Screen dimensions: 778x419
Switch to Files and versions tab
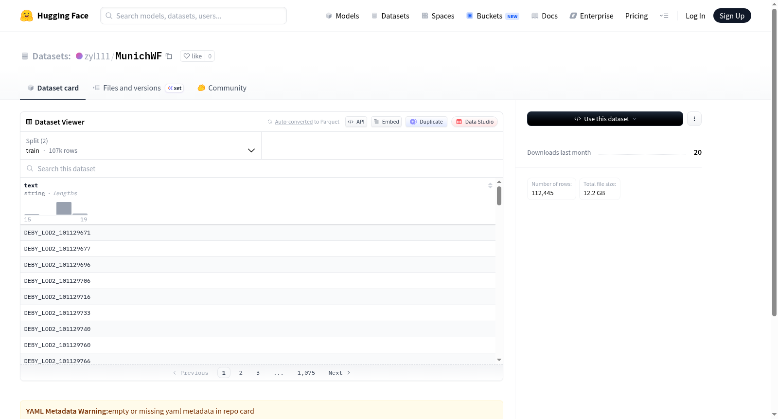pyautogui.click(x=138, y=88)
